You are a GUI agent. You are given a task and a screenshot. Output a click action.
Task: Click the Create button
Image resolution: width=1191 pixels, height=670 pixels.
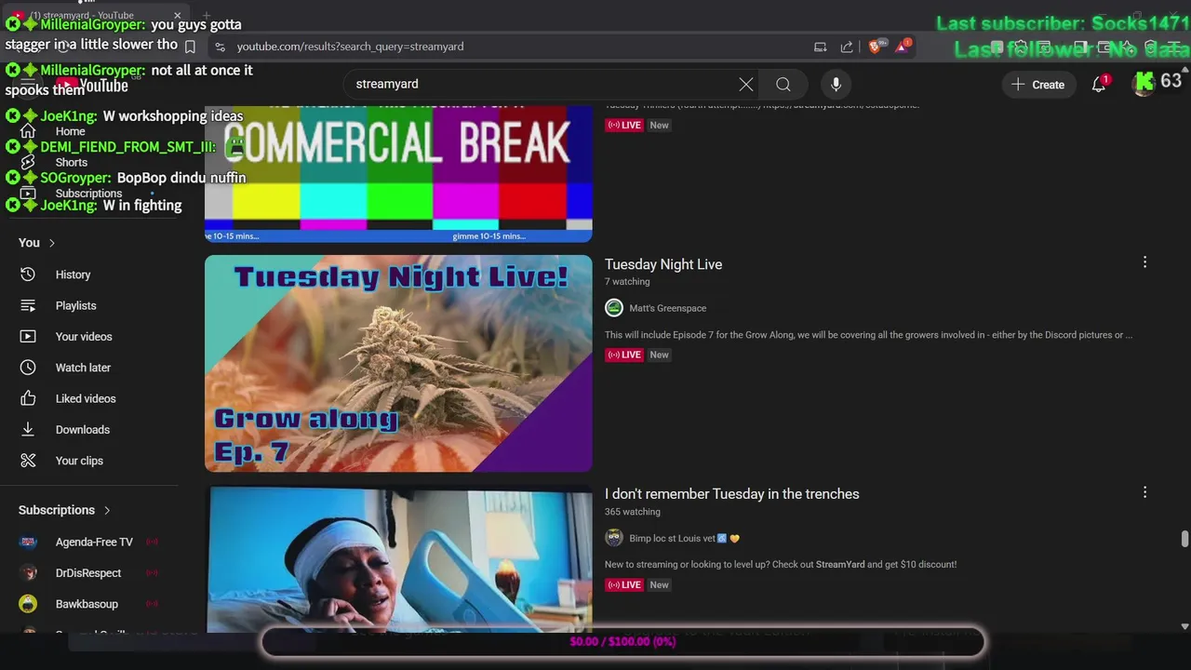(x=1038, y=84)
